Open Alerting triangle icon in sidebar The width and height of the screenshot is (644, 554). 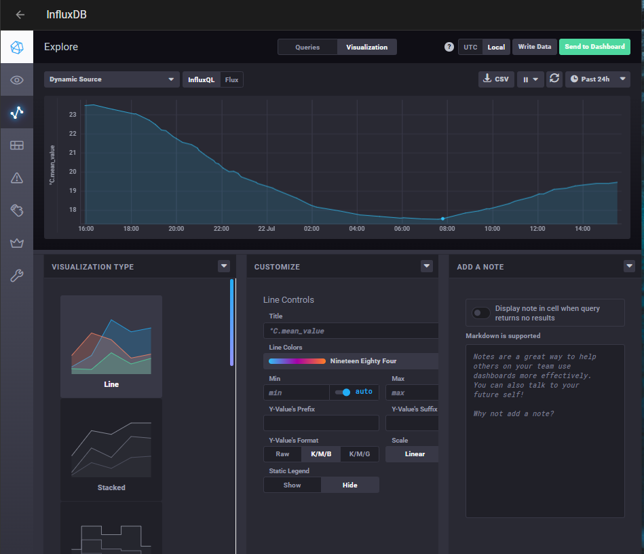17,178
